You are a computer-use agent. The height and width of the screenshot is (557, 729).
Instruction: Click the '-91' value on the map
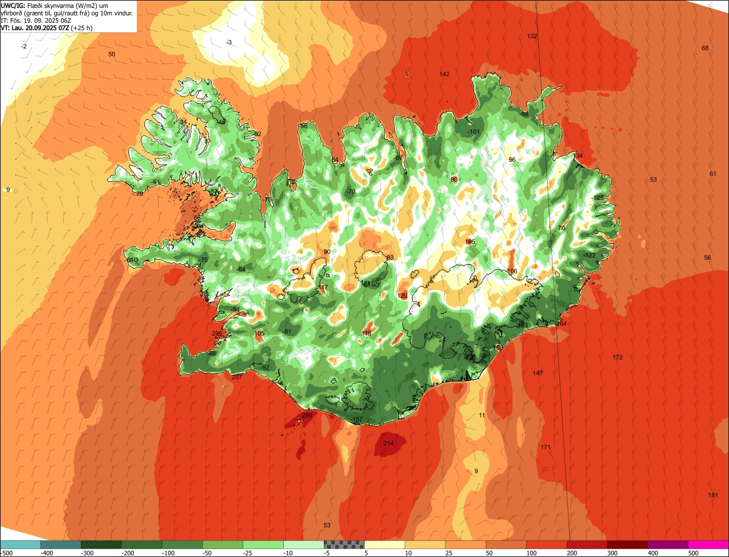tap(287, 331)
